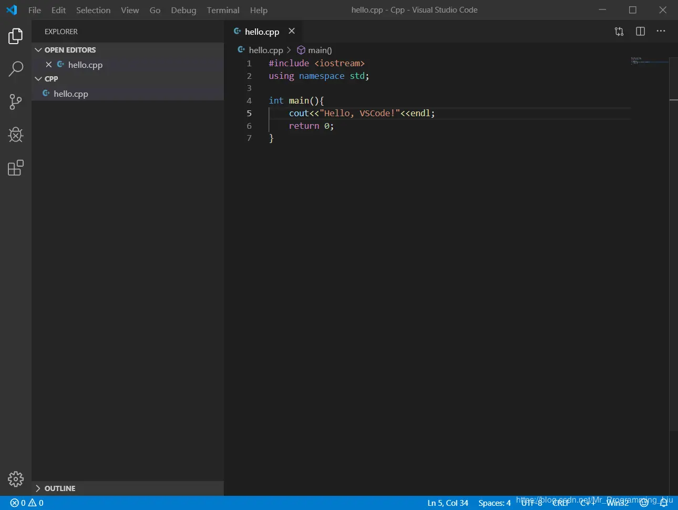Collapse the CPP folder section

click(x=128, y=79)
